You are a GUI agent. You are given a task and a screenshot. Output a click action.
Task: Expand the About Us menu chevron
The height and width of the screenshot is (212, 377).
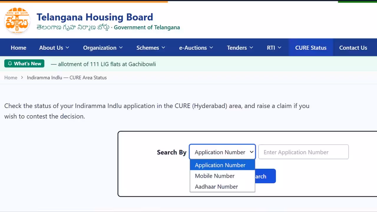point(67,47)
